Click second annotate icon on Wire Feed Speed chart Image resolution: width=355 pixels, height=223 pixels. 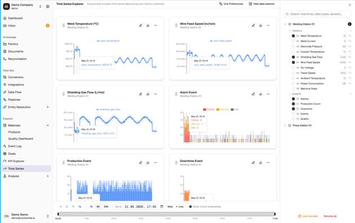point(260,25)
